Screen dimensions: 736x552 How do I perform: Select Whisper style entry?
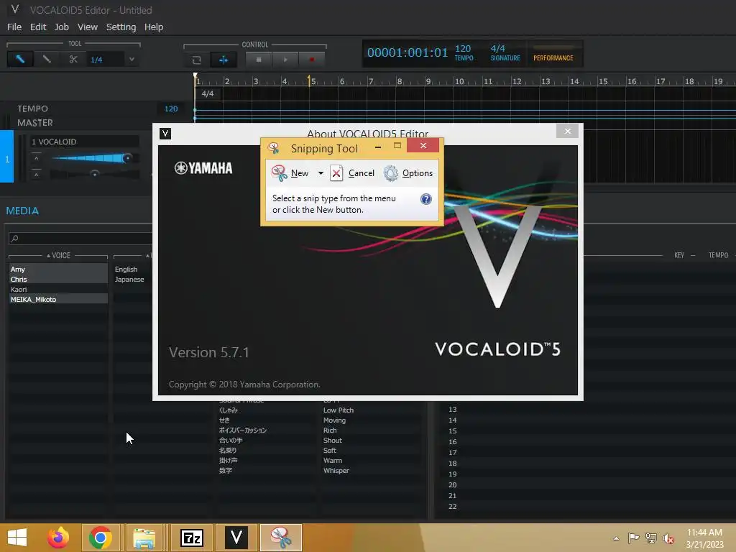click(x=336, y=470)
